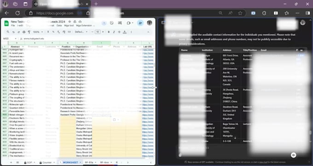Open the all sheets list icon
This screenshot has height=166, width=313.
coord(17,162)
